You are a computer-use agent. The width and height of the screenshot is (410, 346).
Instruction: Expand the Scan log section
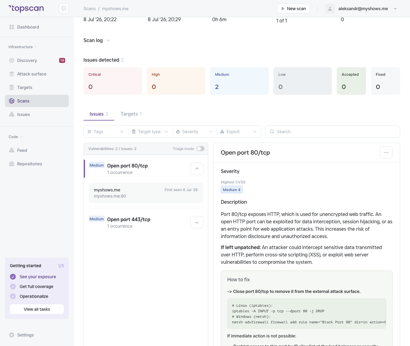(x=97, y=40)
